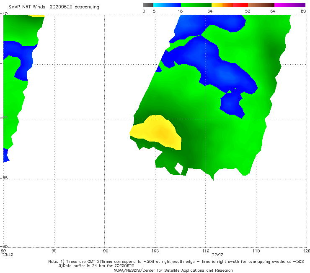
Task: Click the latitude label '-55'
Action: (x=4, y=178)
